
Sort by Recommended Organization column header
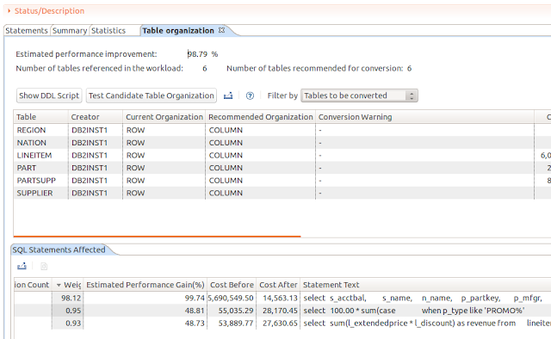pyautogui.click(x=260, y=117)
